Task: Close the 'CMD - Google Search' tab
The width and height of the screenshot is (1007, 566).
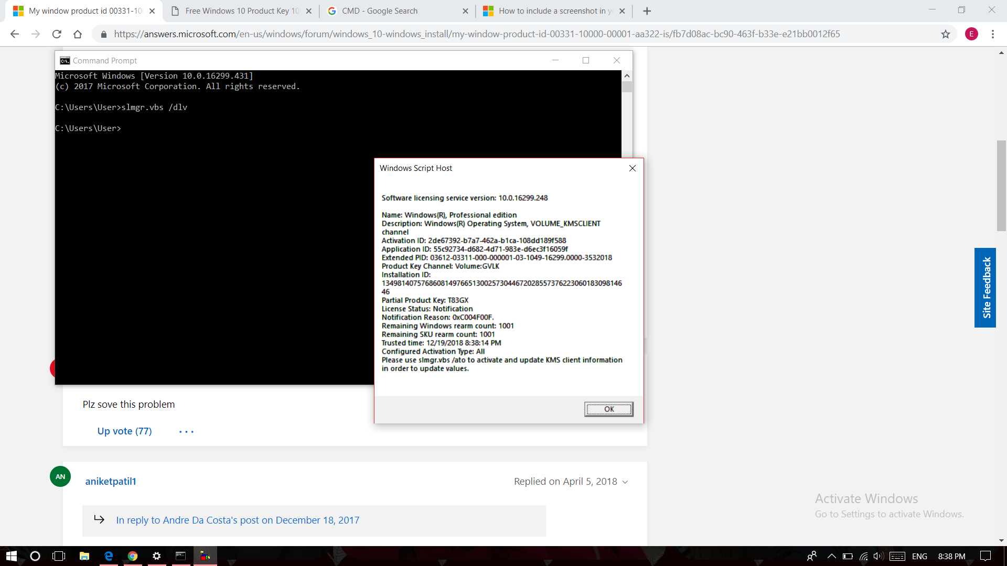Action: point(465,11)
